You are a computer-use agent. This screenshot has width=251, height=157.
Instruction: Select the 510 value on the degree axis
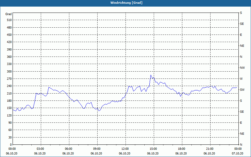[x=9, y=20]
